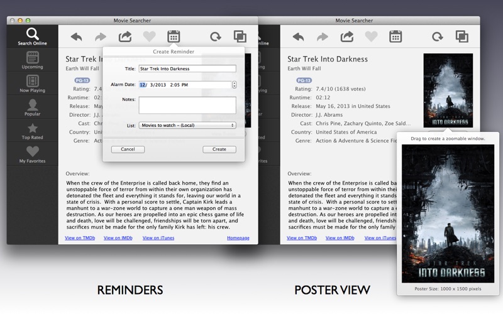Click share icon in left window toolbar
Viewport: 503px width, 314px height.
pyautogui.click(x=125, y=36)
